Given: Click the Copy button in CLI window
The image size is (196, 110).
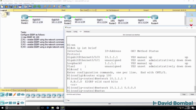Looking at the screenshot, I should (184, 94).
